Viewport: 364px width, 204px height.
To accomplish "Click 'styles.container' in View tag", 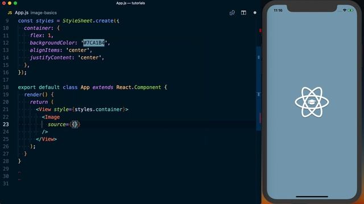I will click(x=98, y=109).
